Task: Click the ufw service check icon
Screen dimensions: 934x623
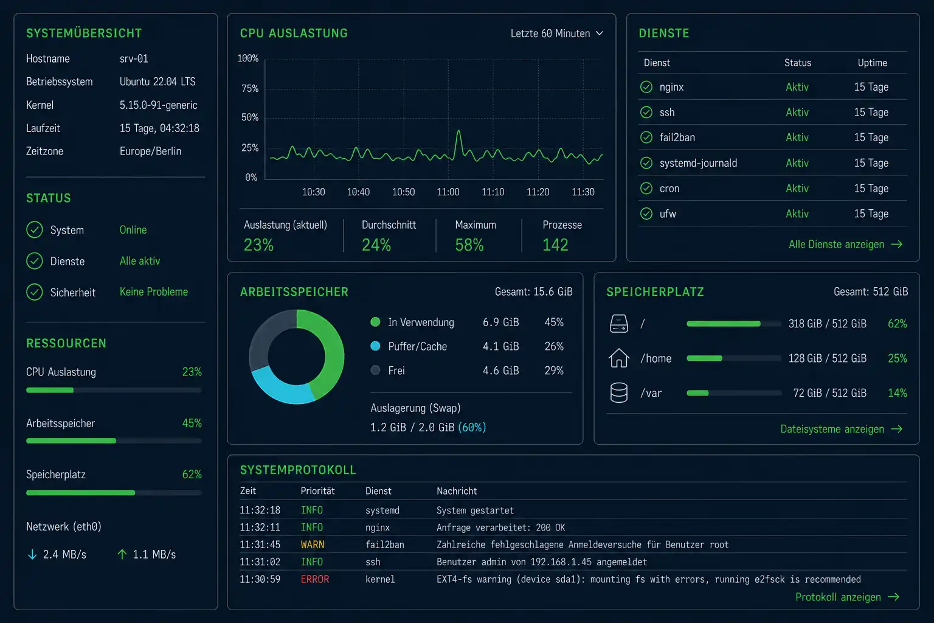Action: point(646,214)
